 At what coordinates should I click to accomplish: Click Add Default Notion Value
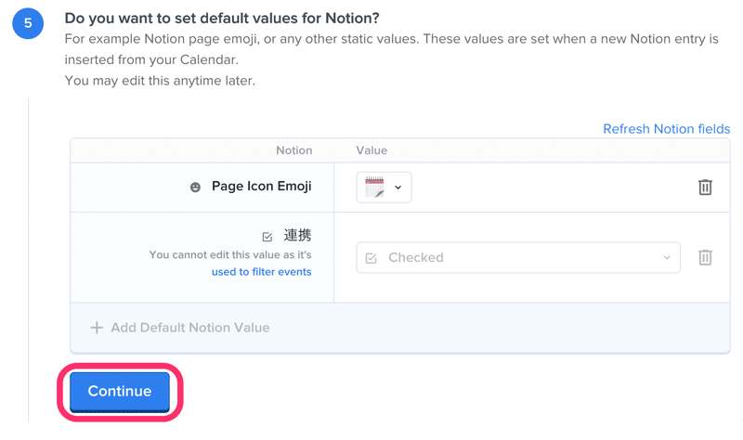[180, 328]
